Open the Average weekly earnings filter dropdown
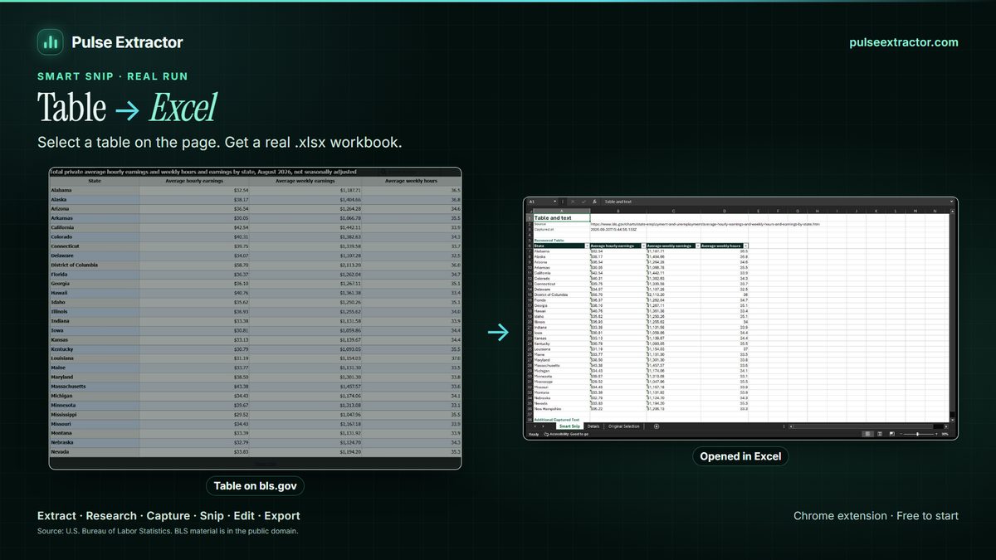996x560 pixels. (x=698, y=246)
